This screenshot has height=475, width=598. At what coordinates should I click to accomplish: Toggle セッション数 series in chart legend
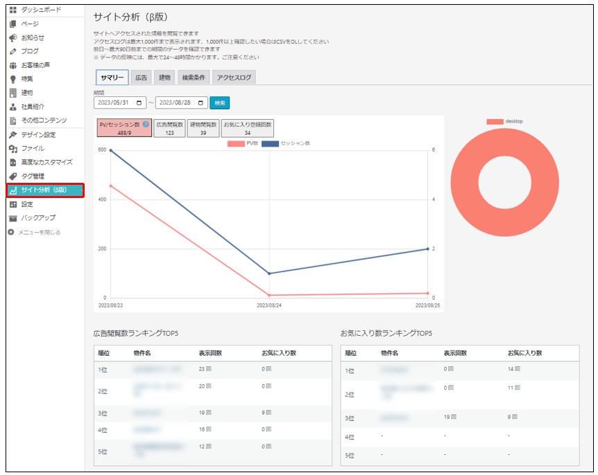(286, 143)
